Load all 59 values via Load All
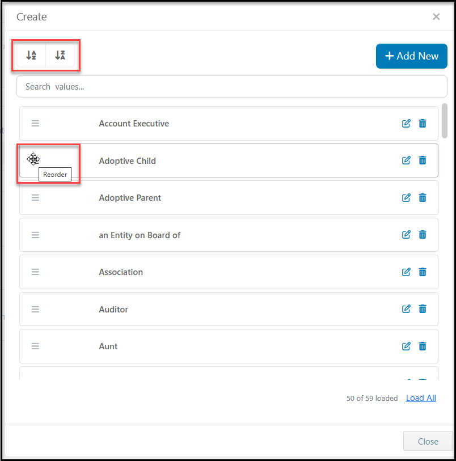 tap(421, 398)
